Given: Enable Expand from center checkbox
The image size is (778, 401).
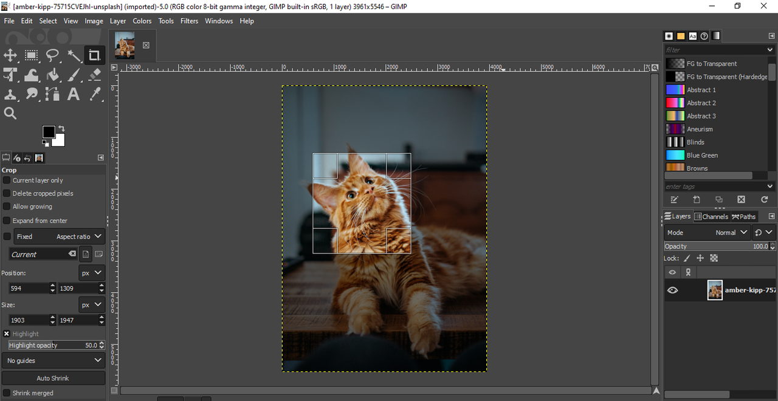Looking at the screenshot, I should [x=7, y=221].
